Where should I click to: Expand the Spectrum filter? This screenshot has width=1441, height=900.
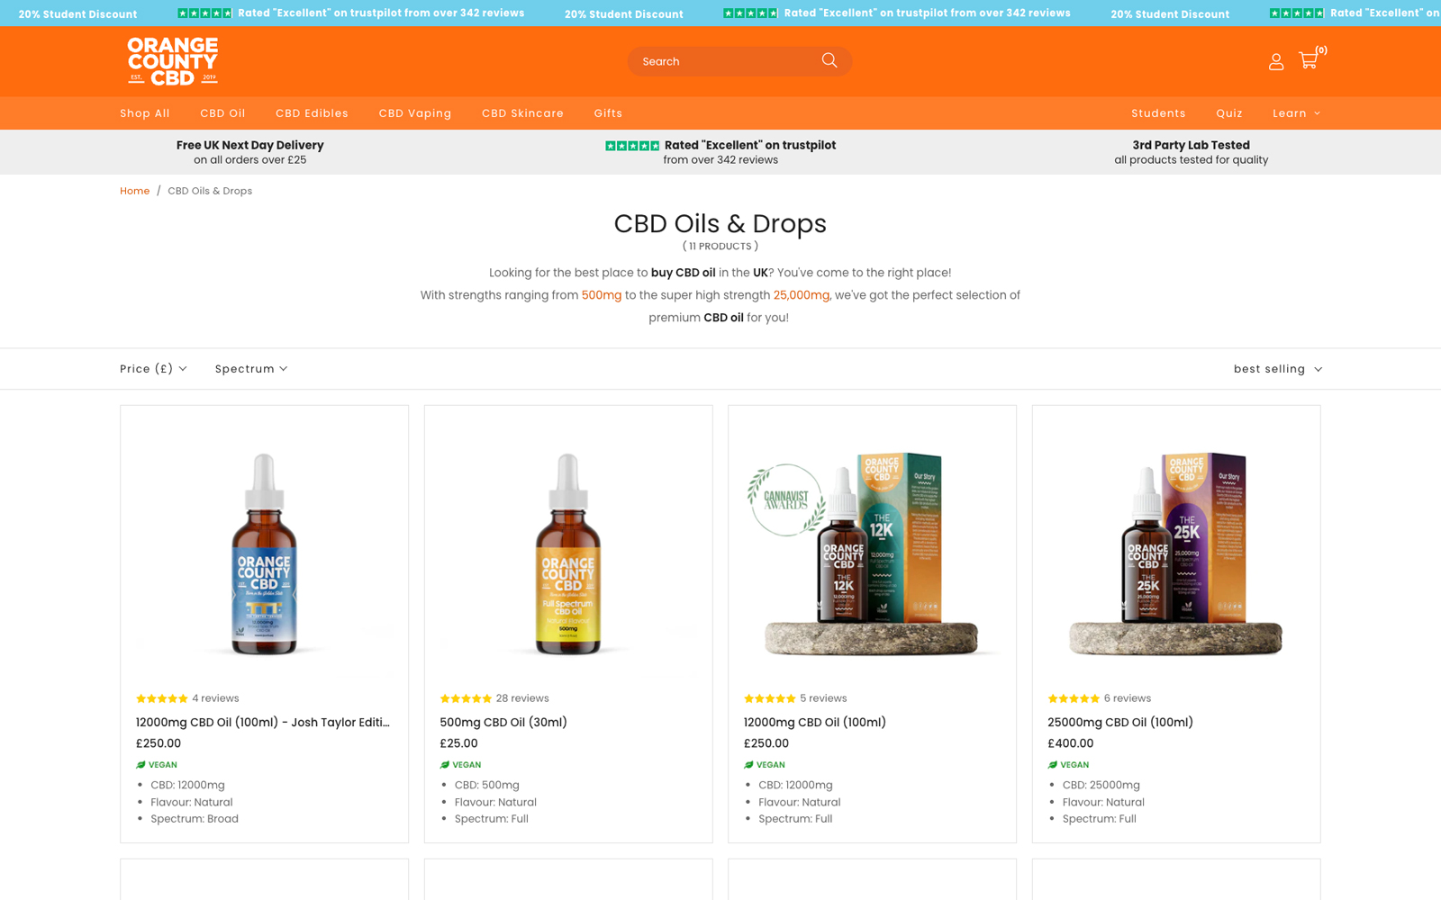pyautogui.click(x=251, y=369)
